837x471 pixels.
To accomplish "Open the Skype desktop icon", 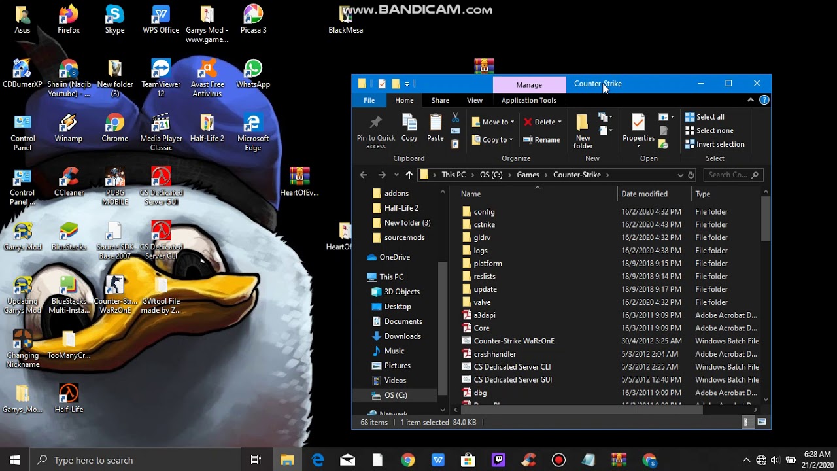I will tap(114, 20).
